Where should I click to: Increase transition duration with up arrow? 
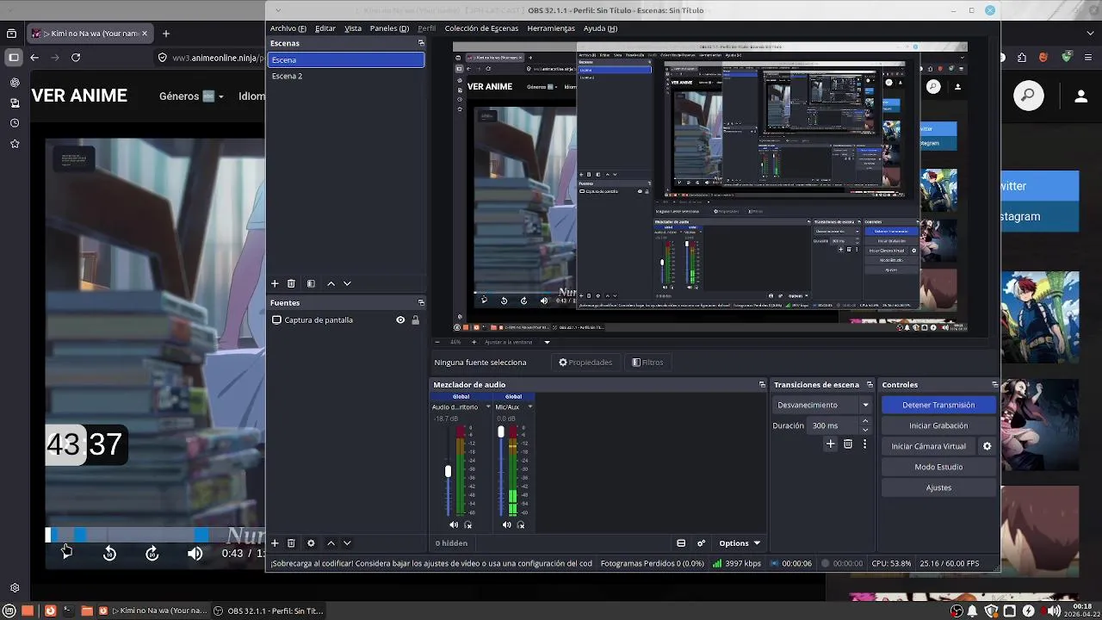[x=865, y=421]
